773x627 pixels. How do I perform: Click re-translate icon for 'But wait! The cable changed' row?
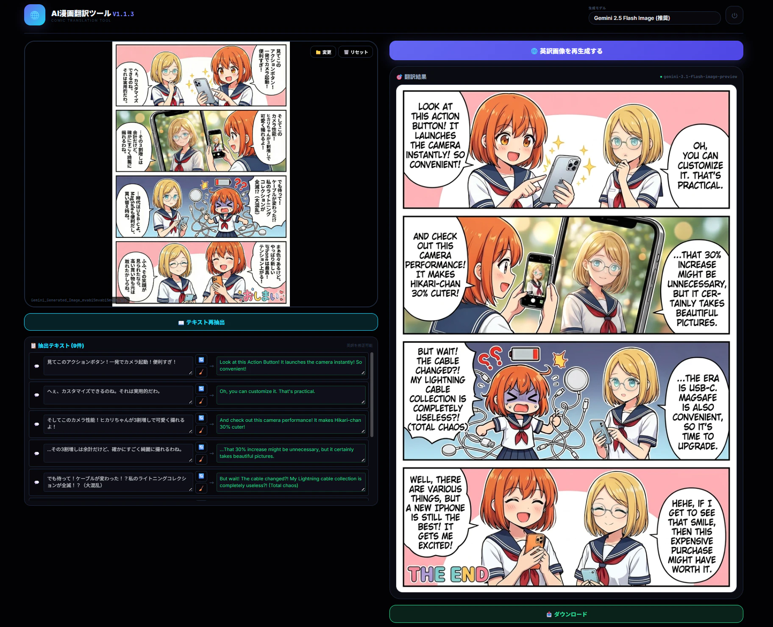tap(201, 476)
